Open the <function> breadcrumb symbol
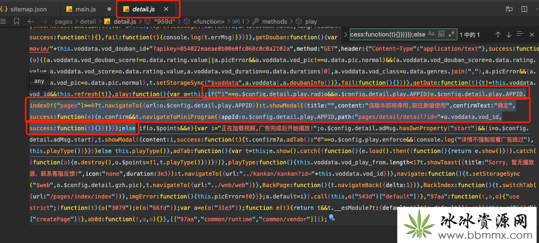539x243 pixels. click(204, 21)
